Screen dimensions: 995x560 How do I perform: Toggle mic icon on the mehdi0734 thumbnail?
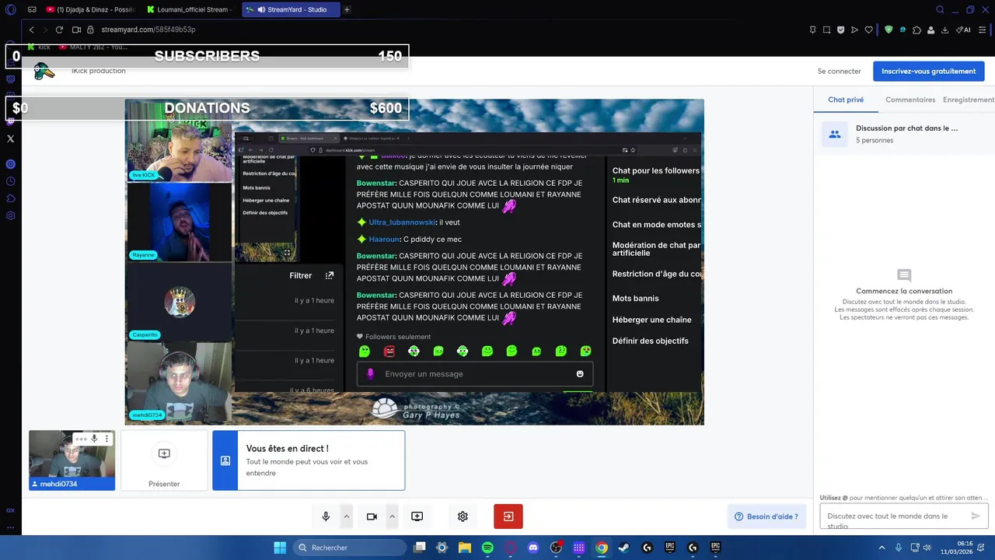(94, 439)
